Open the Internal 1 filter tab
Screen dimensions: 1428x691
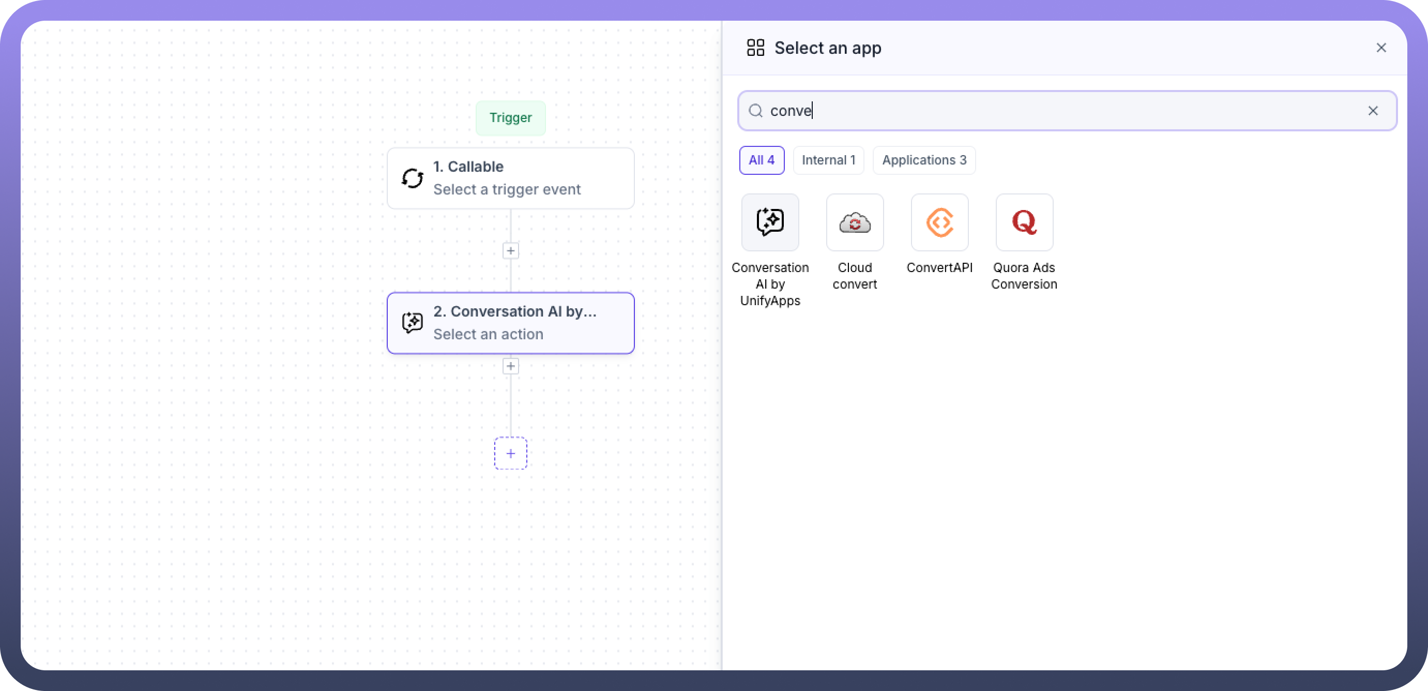tap(828, 160)
